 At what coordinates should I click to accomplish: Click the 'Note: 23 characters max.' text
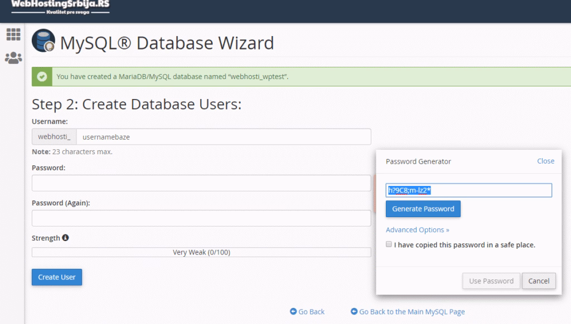72,151
